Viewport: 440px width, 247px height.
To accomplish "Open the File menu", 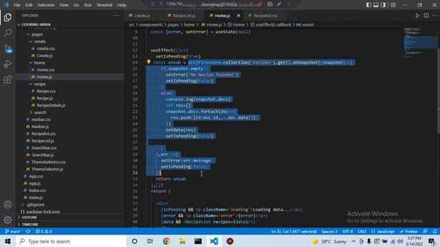I will click(x=16, y=5).
